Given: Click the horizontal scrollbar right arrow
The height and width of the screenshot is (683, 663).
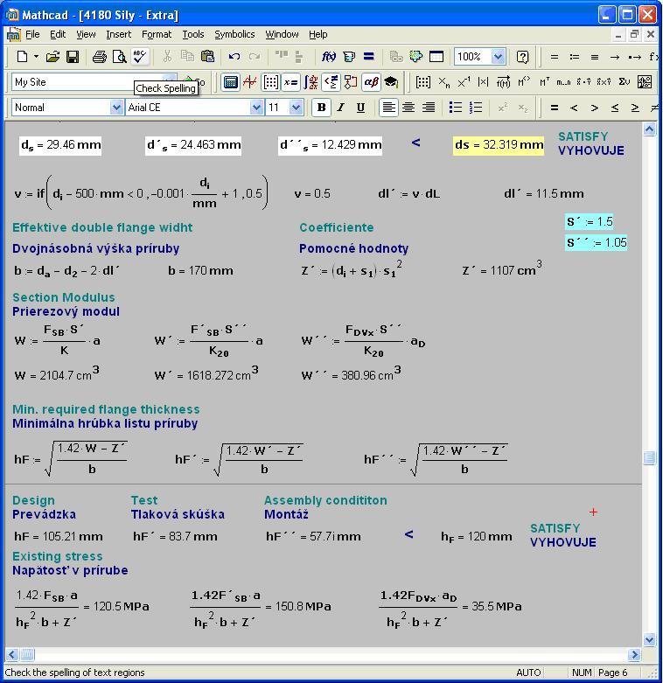Looking at the screenshot, I should (634, 654).
